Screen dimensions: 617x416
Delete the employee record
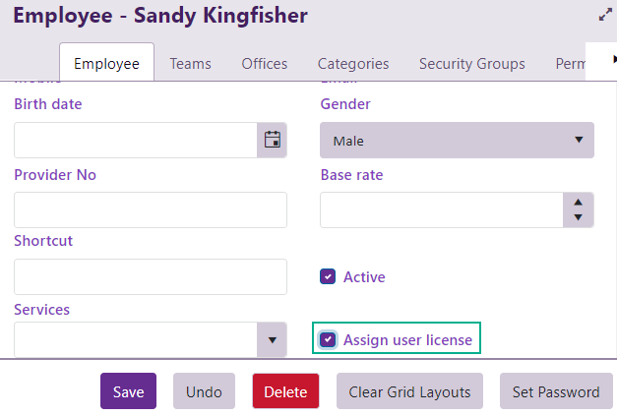click(286, 391)
